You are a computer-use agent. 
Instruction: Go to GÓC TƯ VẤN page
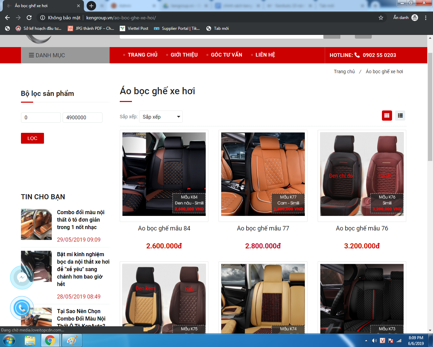[x=226, y=55]
